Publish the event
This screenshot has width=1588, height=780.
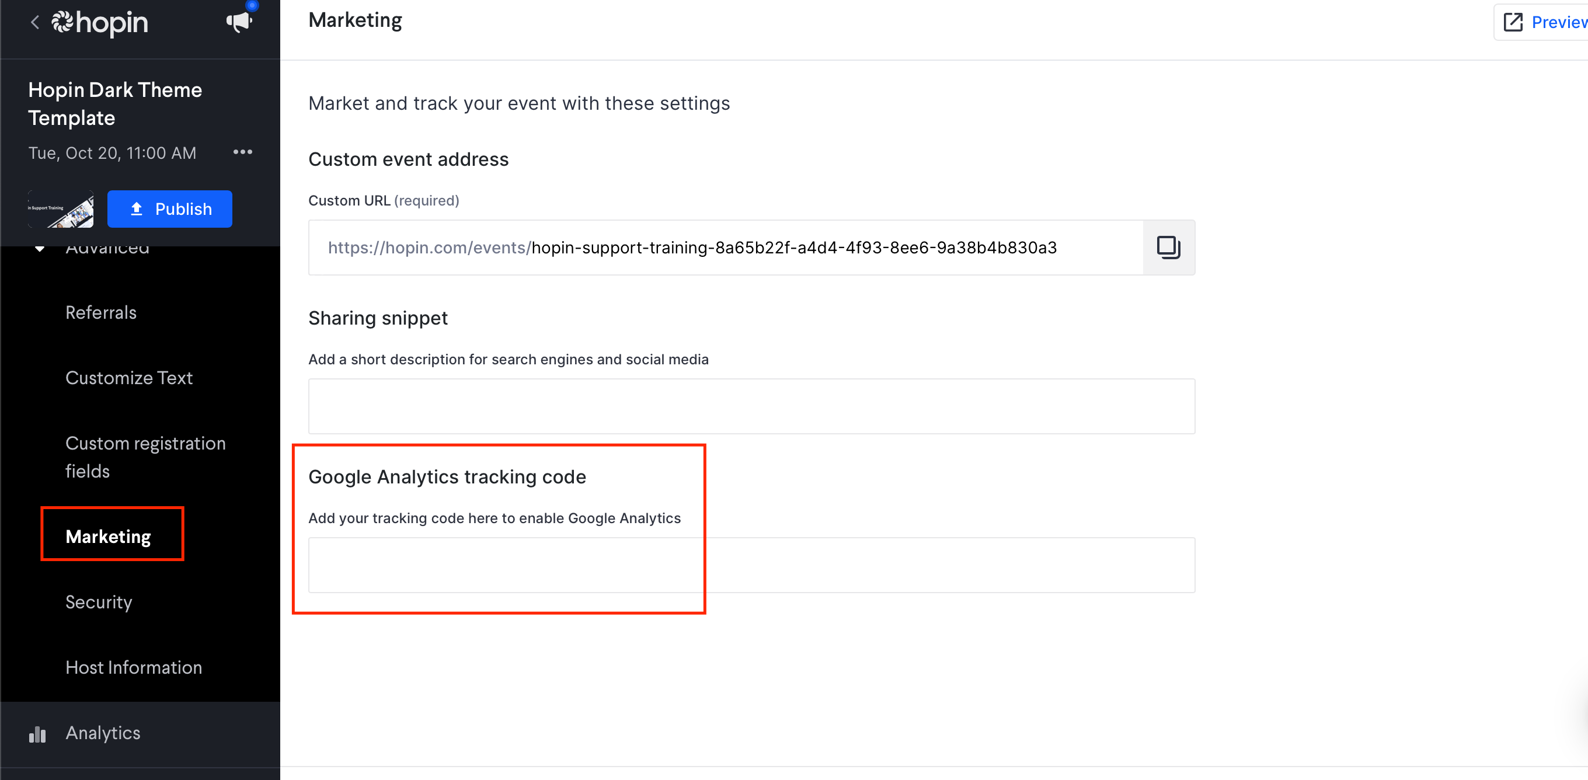tap(169, 209)
